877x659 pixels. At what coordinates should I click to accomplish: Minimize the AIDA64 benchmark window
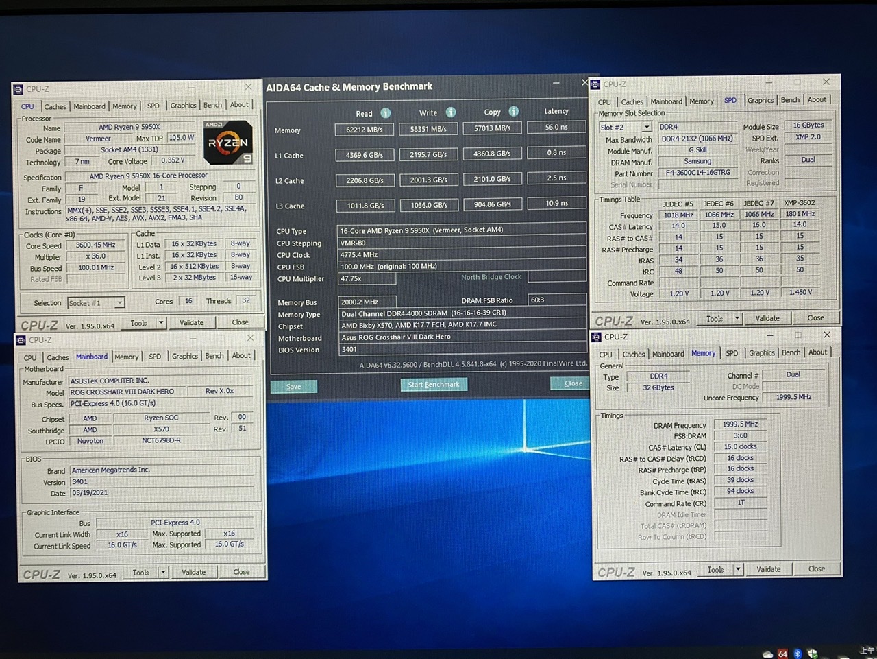tap(557, 83)
